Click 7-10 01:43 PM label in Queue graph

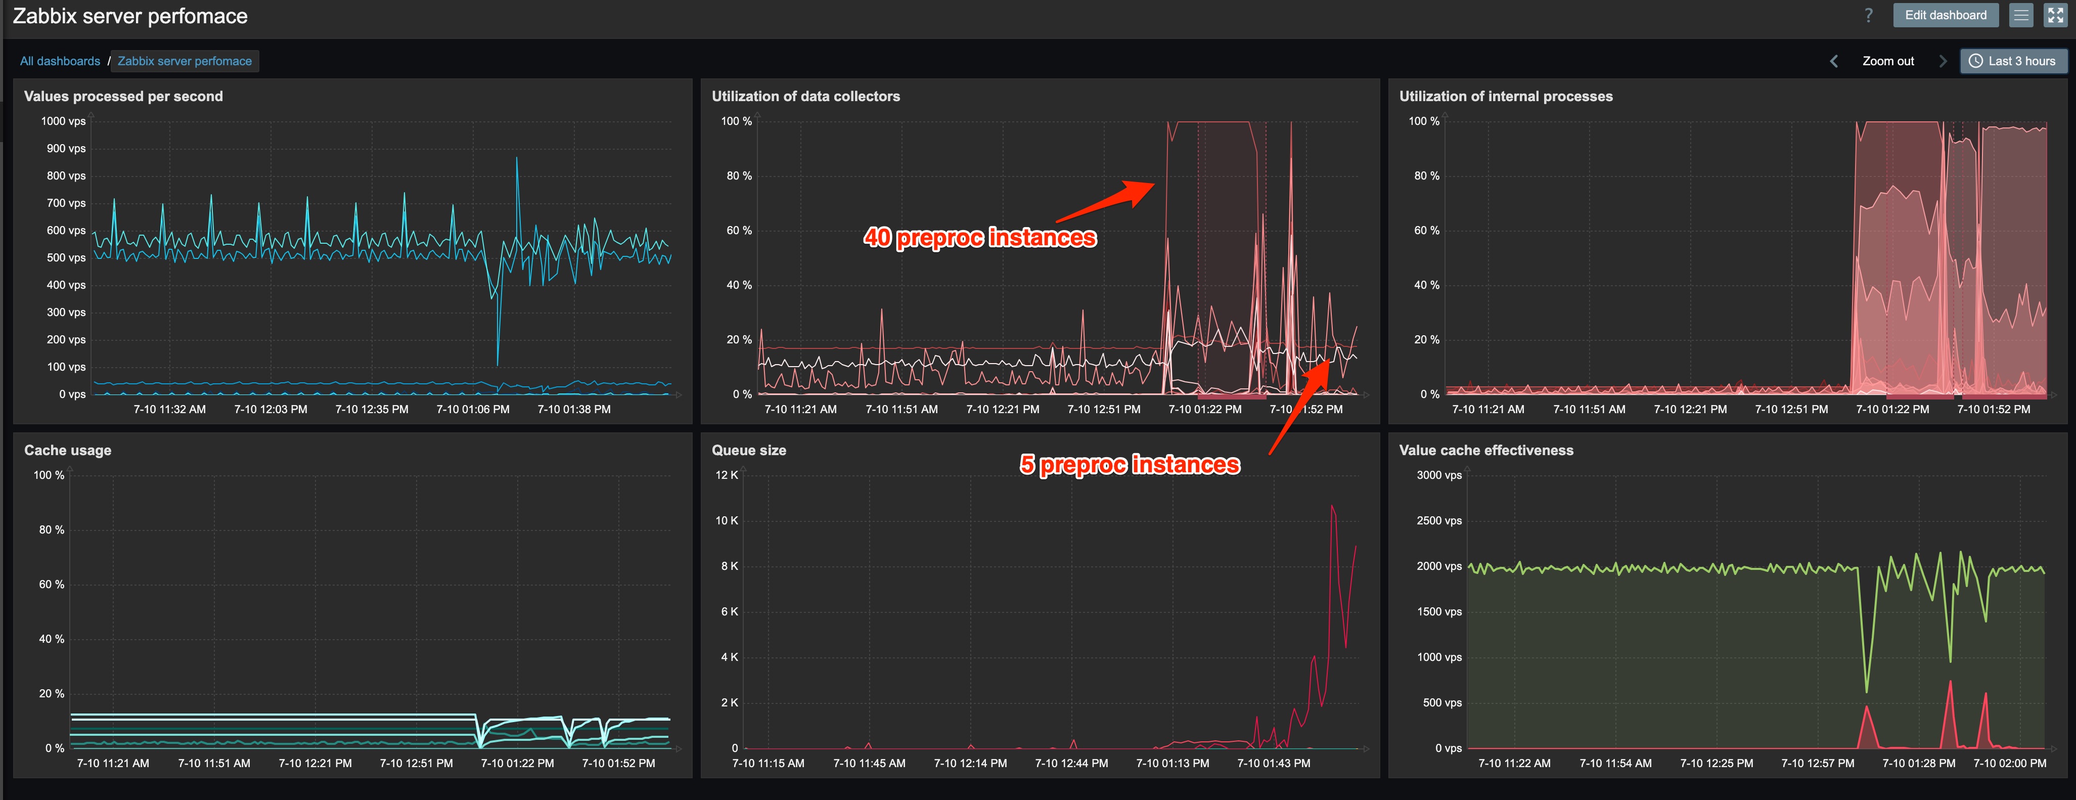coord(1273,763)
